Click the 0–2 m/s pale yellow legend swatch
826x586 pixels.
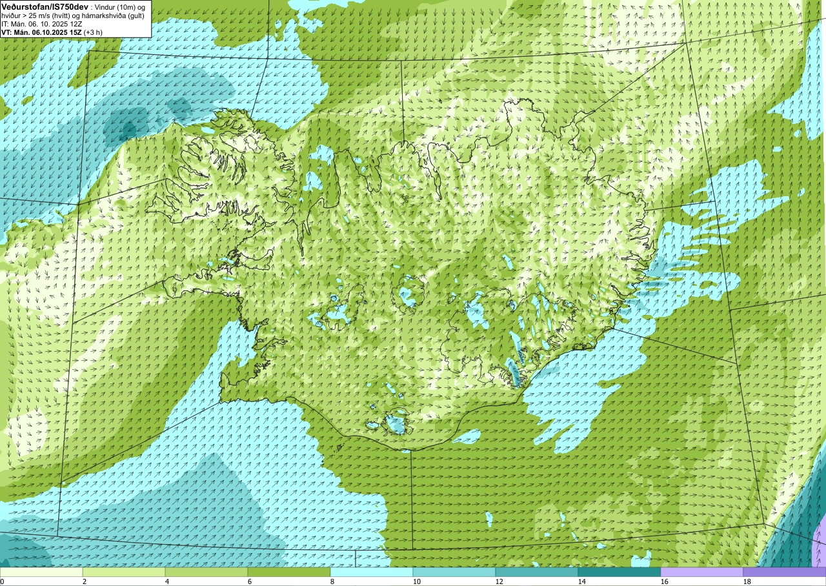pos(41,572)
